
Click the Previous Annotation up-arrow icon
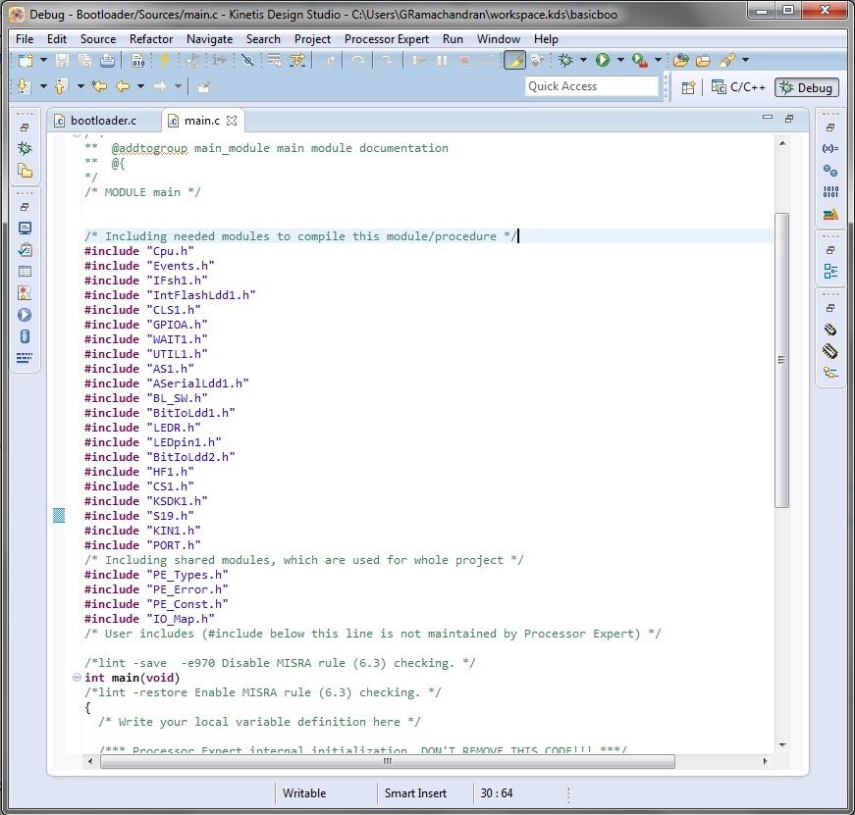tap(61, 86)
